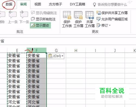Image resolution: width=136 pixels, height=107 pixels.
Task: Click the 保护并共享工作簿 icon
Action: click(x=98, y=13)
